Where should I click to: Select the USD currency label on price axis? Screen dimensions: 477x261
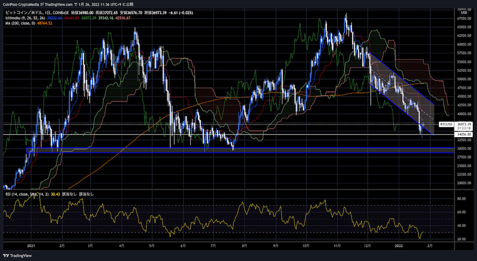coord(464,13)
